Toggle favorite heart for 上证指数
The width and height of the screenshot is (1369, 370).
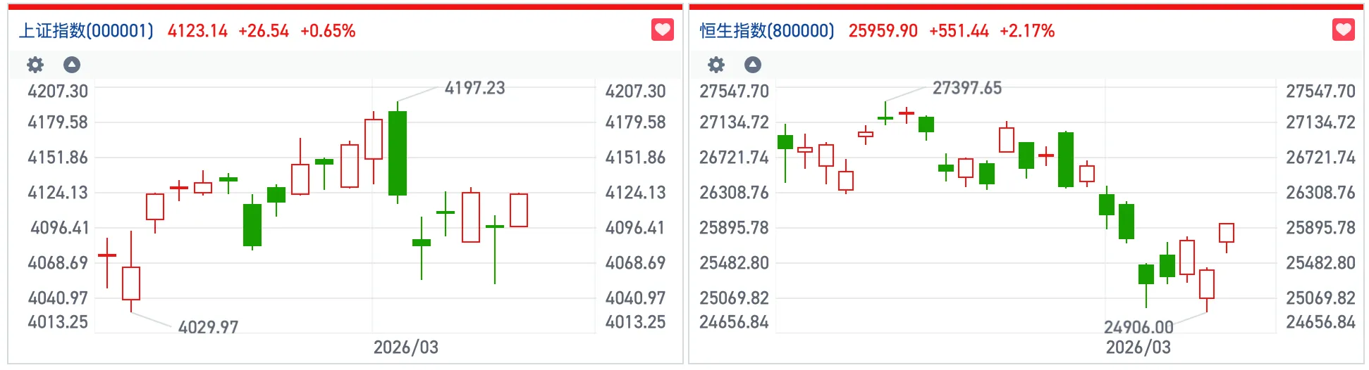click(662, 30)
